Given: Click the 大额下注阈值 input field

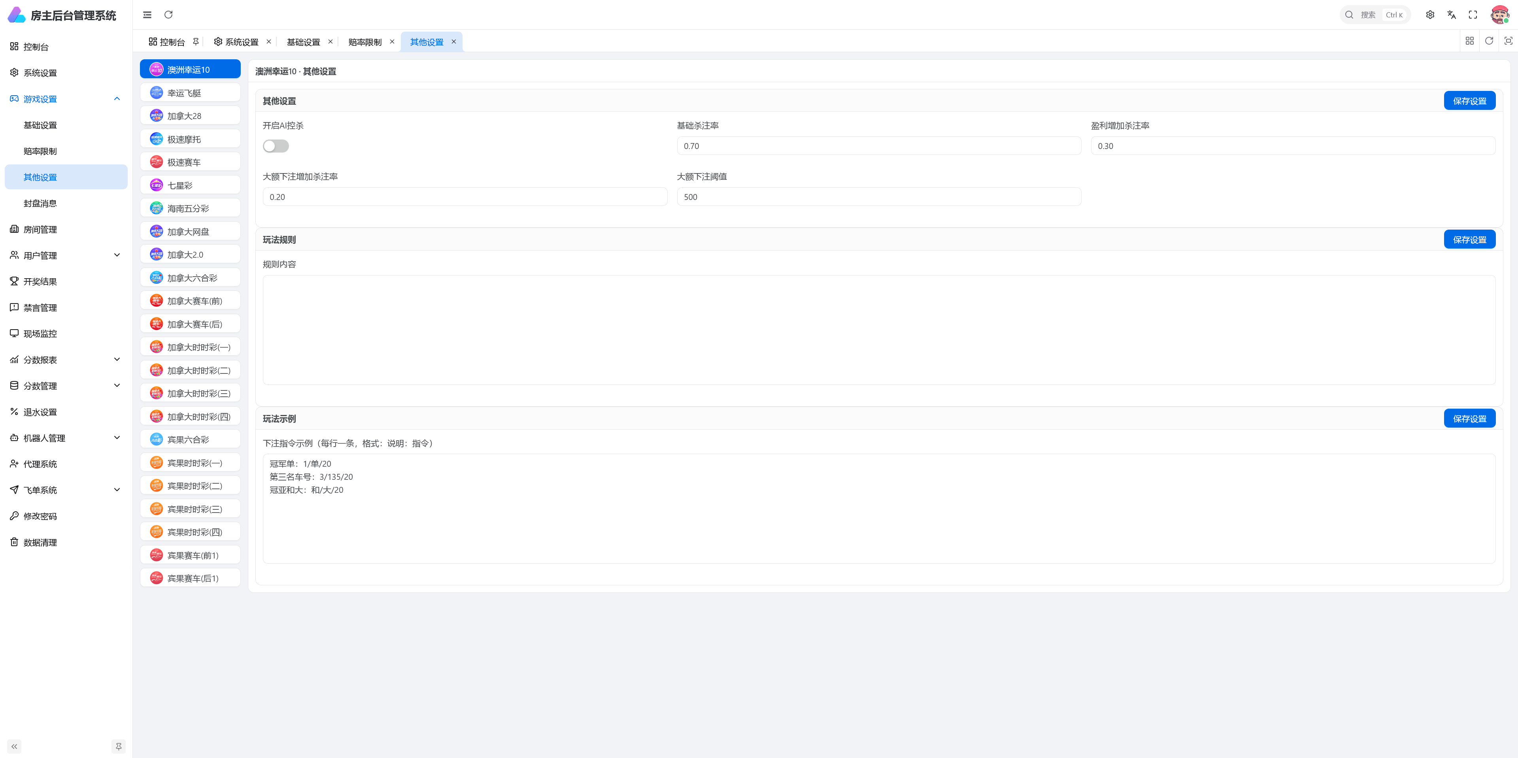Looking at the screenshot, I should click(x=879, y=197).
